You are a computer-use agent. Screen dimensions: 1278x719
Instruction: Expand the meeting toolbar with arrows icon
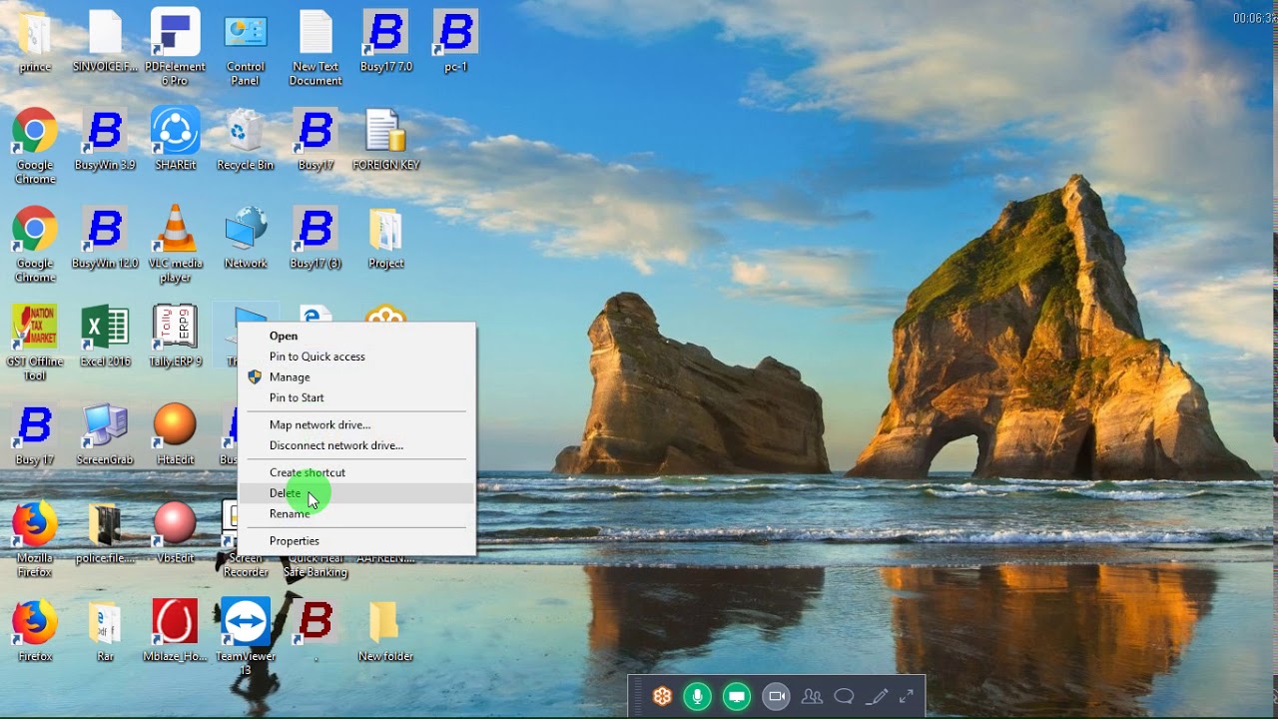(907, 696)
